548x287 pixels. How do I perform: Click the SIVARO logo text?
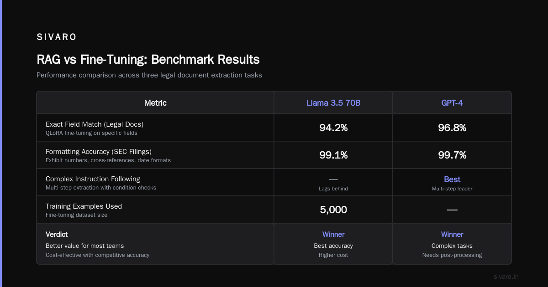(x=57, y=37)
